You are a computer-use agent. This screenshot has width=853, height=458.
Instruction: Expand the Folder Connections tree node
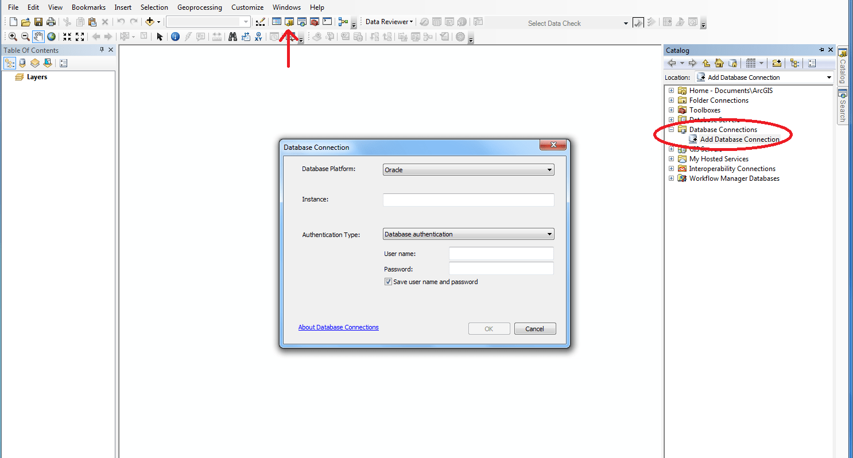click(672, 100)
